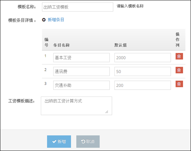Image resolution: width=191 pixels, height=151 pixels.
Task: Click the 编号 column header
Action: [x=46, y=42]
